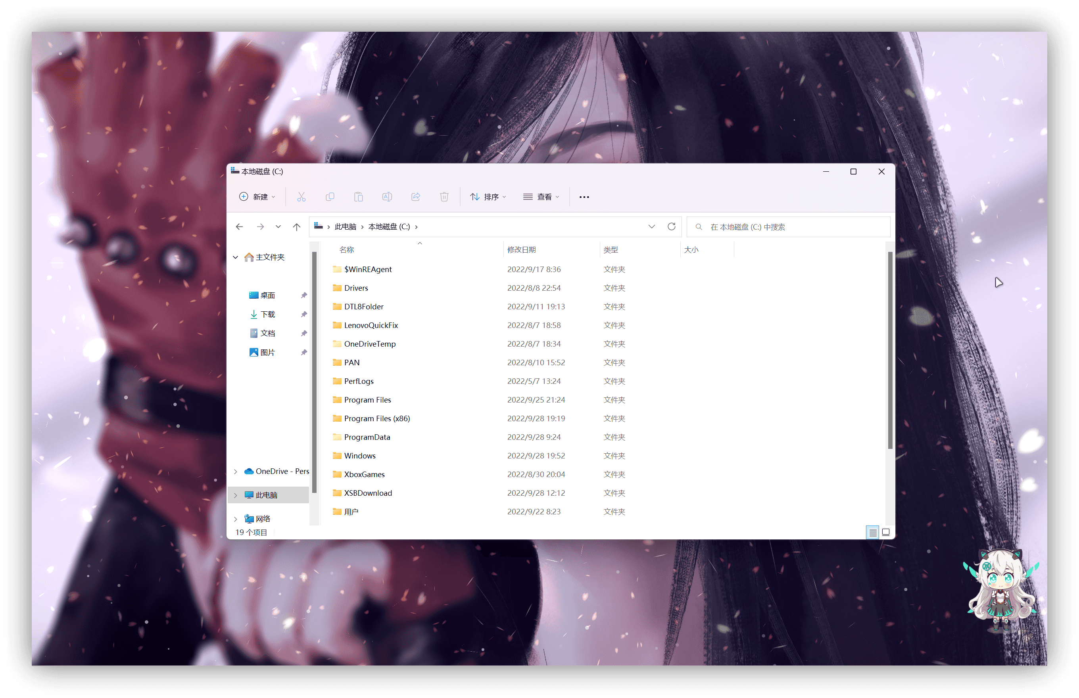Go up one folder level arrow
The height and width of the screenshot is (698, 1079).
[296, 226]
